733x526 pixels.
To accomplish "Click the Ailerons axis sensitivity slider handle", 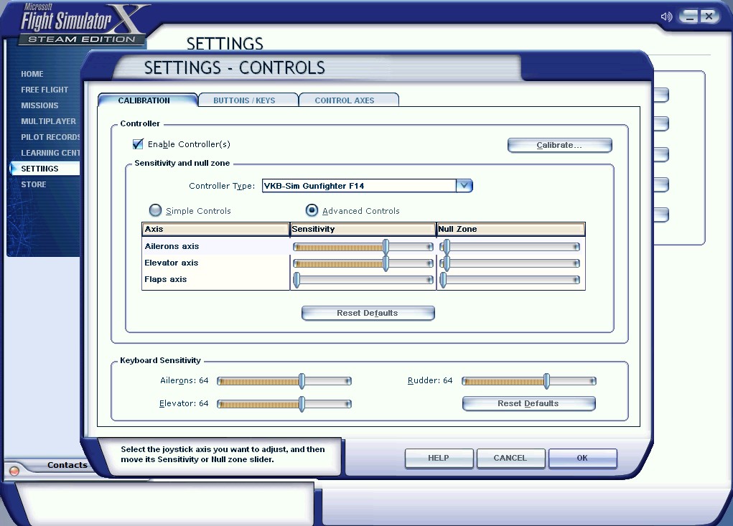I will 386,246.
